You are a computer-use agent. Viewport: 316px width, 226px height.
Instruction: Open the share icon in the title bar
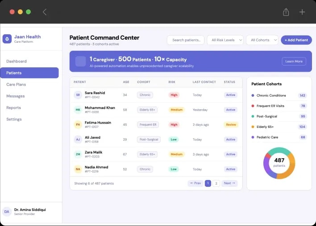coord(286,12)
